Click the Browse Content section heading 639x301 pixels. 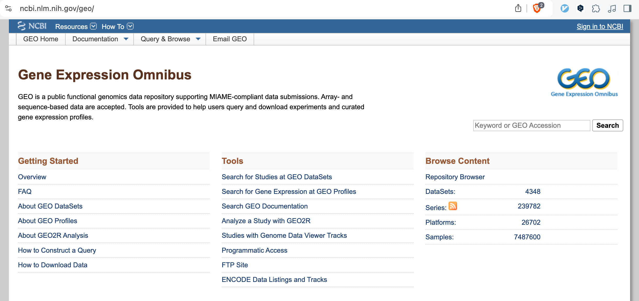(x=457, y=161)
